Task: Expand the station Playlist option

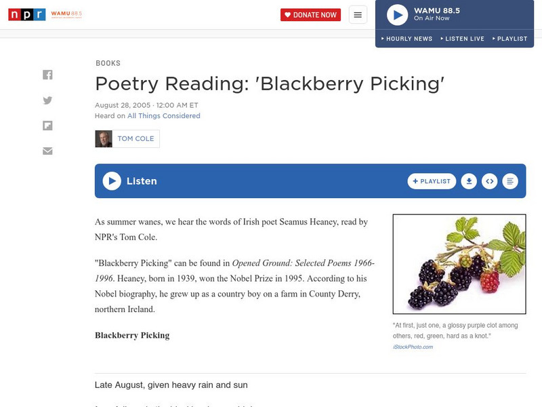Action: 509,39
